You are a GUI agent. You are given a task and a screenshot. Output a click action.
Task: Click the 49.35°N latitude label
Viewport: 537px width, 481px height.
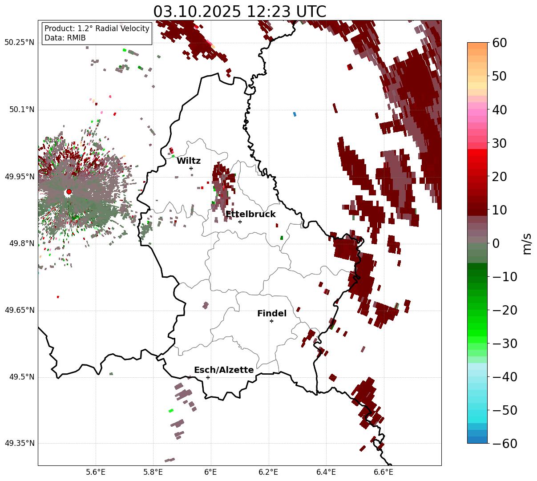(20, 444)
